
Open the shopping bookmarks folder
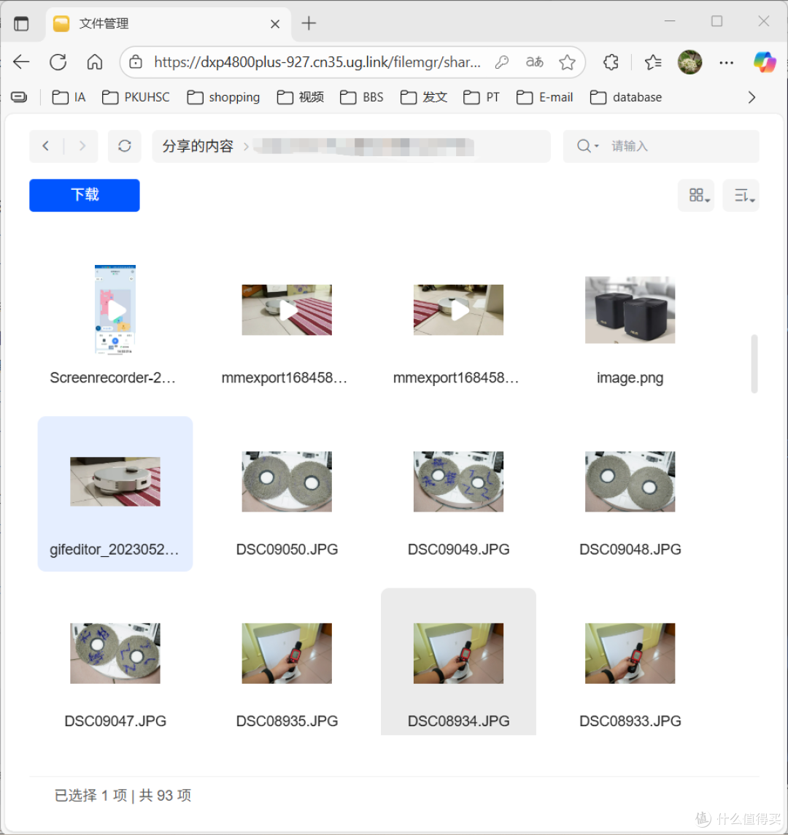click(x=223, y=98)
